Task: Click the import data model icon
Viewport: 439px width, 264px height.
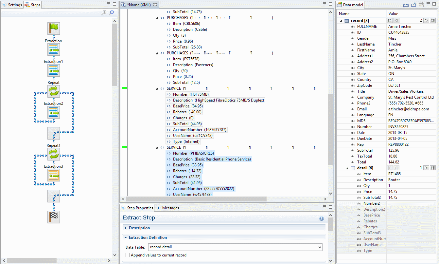Action: point(406,5)
